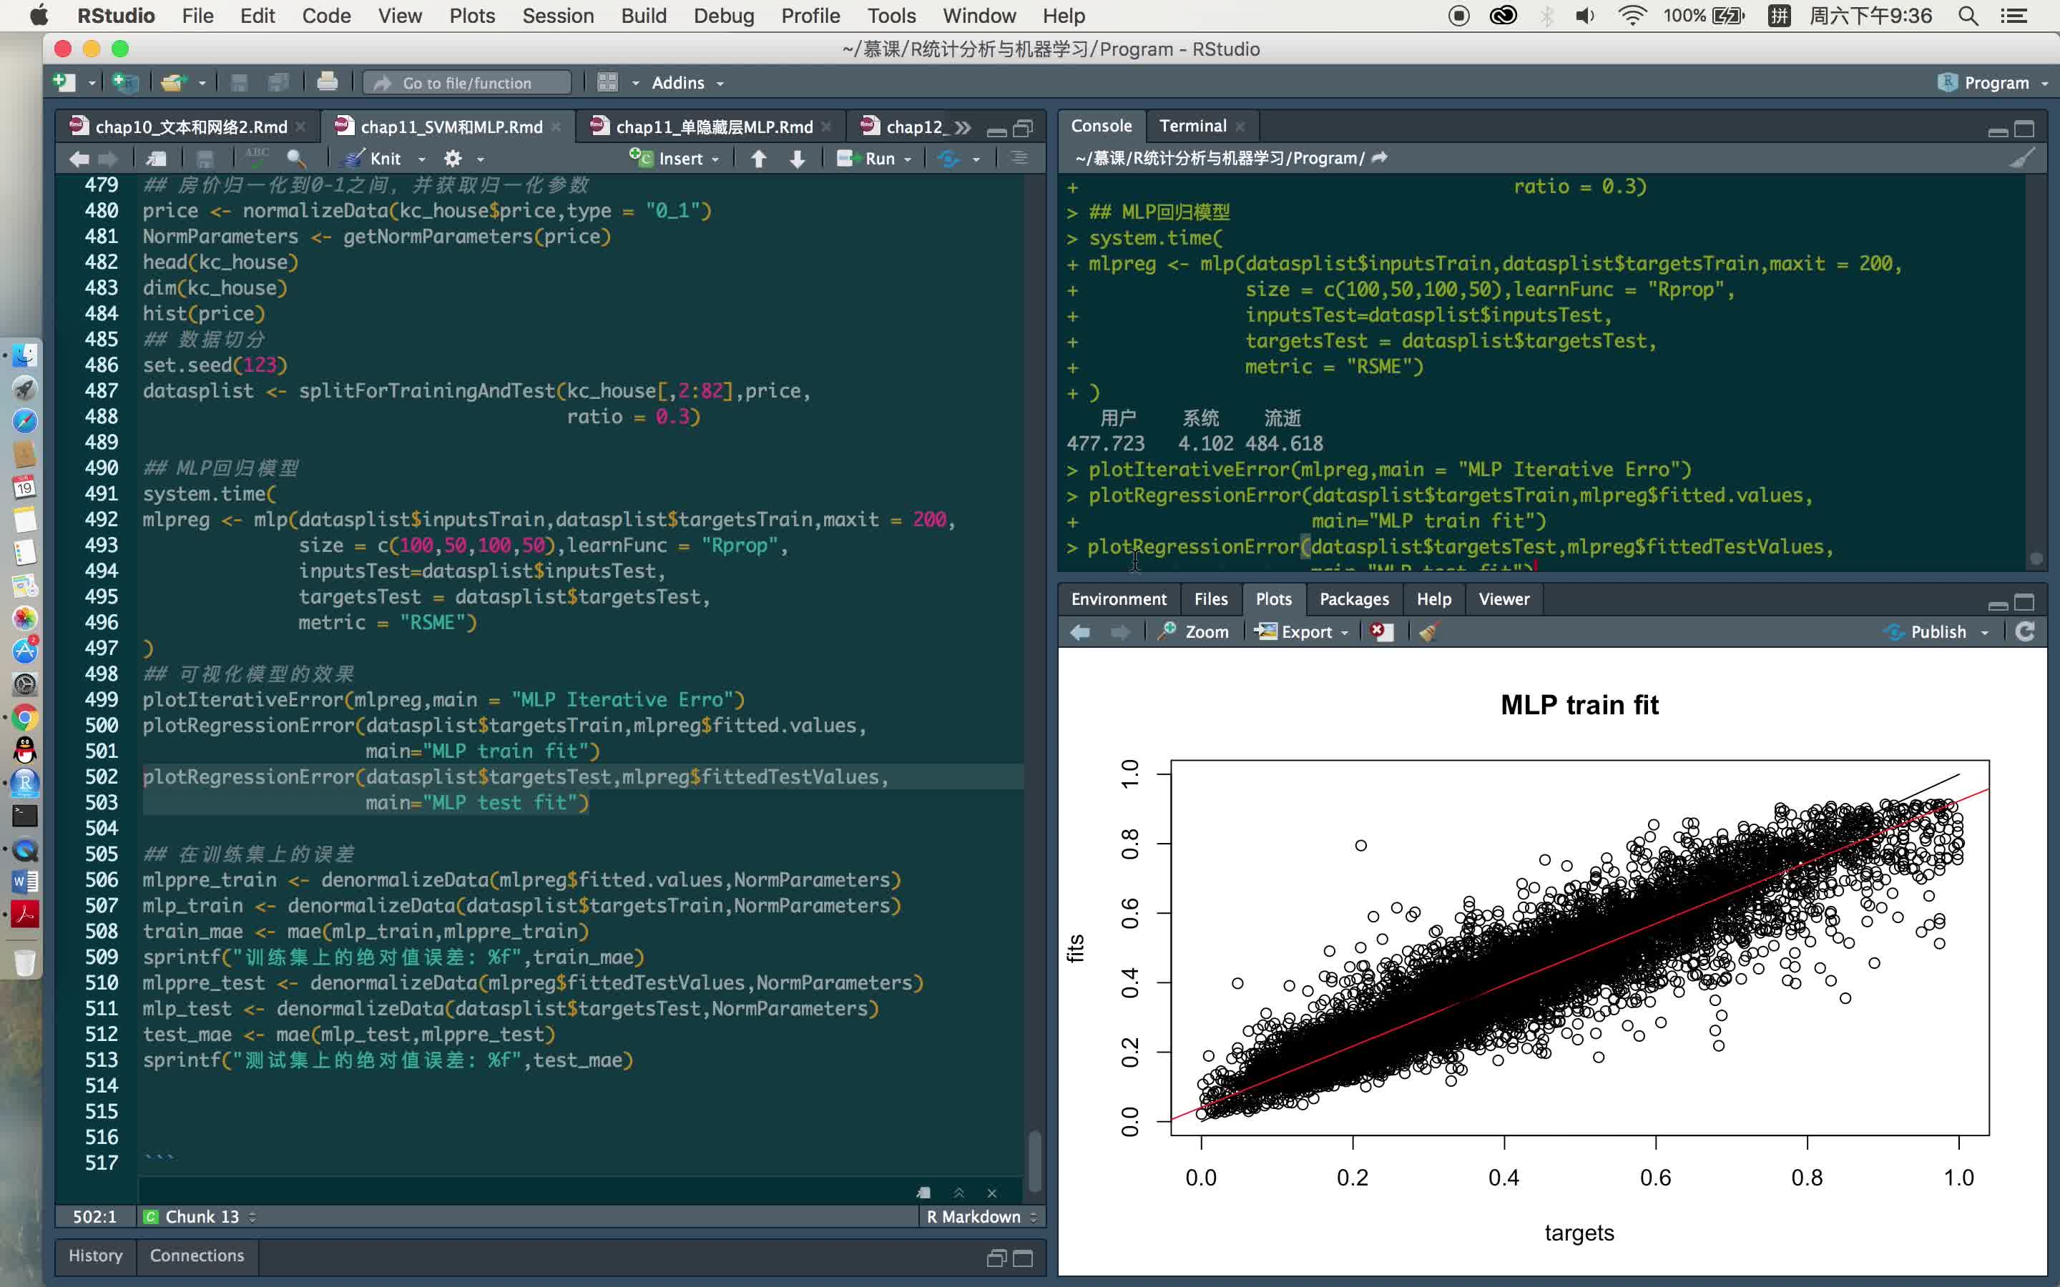Open the Export plot dropdown

point(1303,631)
